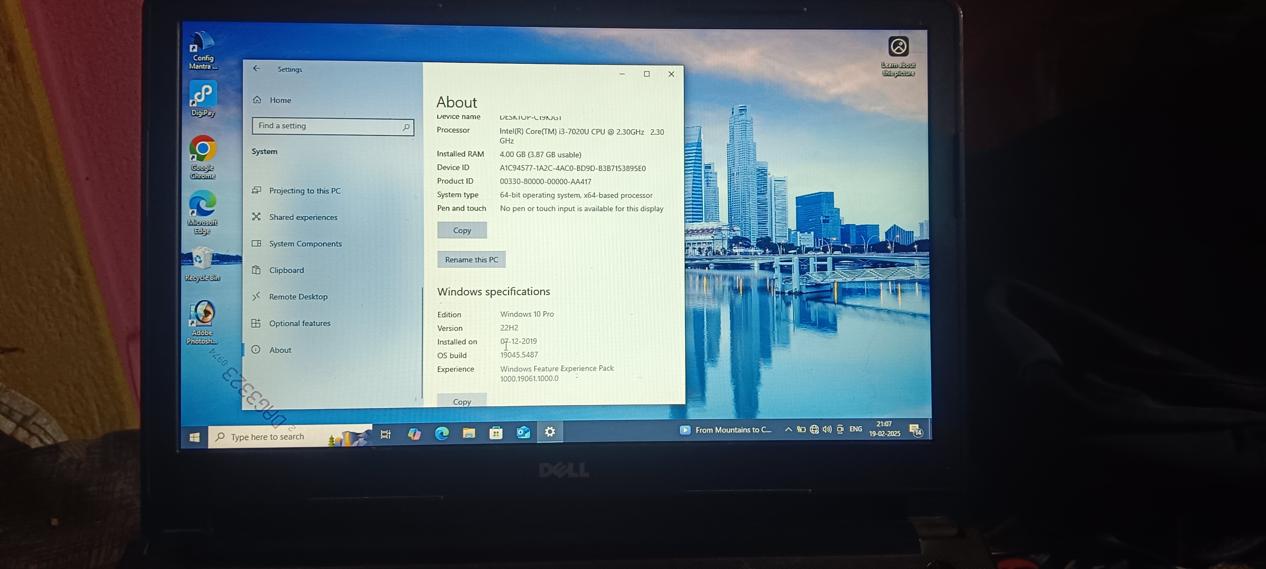The image size is (1266, 569).
Task: Click version value 22H2
Action: coord(509,328)
